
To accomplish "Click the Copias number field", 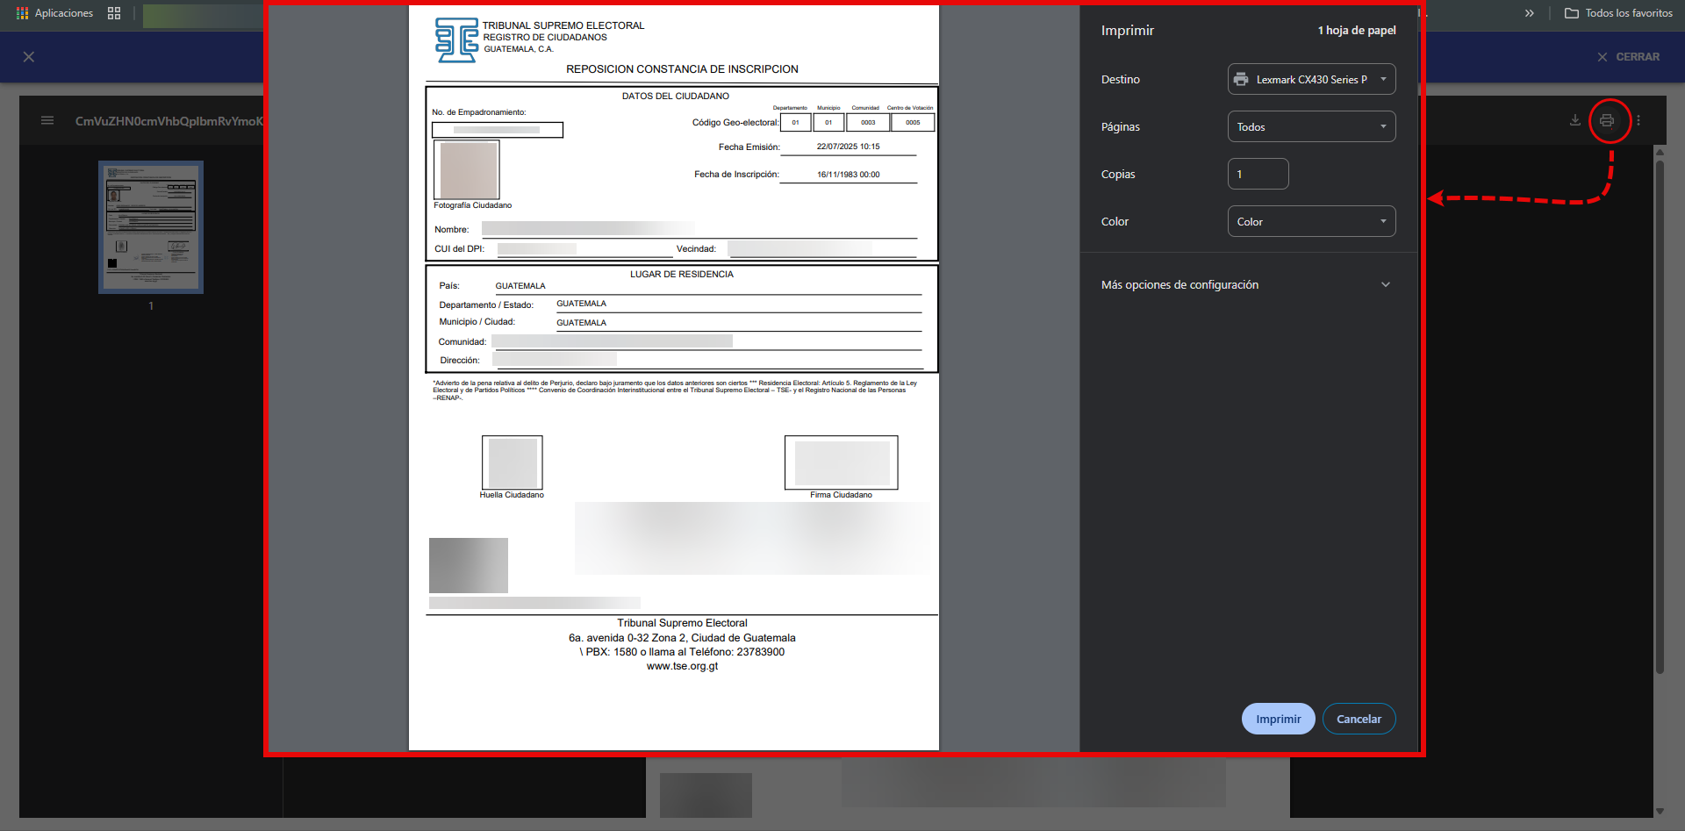I will 1258,174.
